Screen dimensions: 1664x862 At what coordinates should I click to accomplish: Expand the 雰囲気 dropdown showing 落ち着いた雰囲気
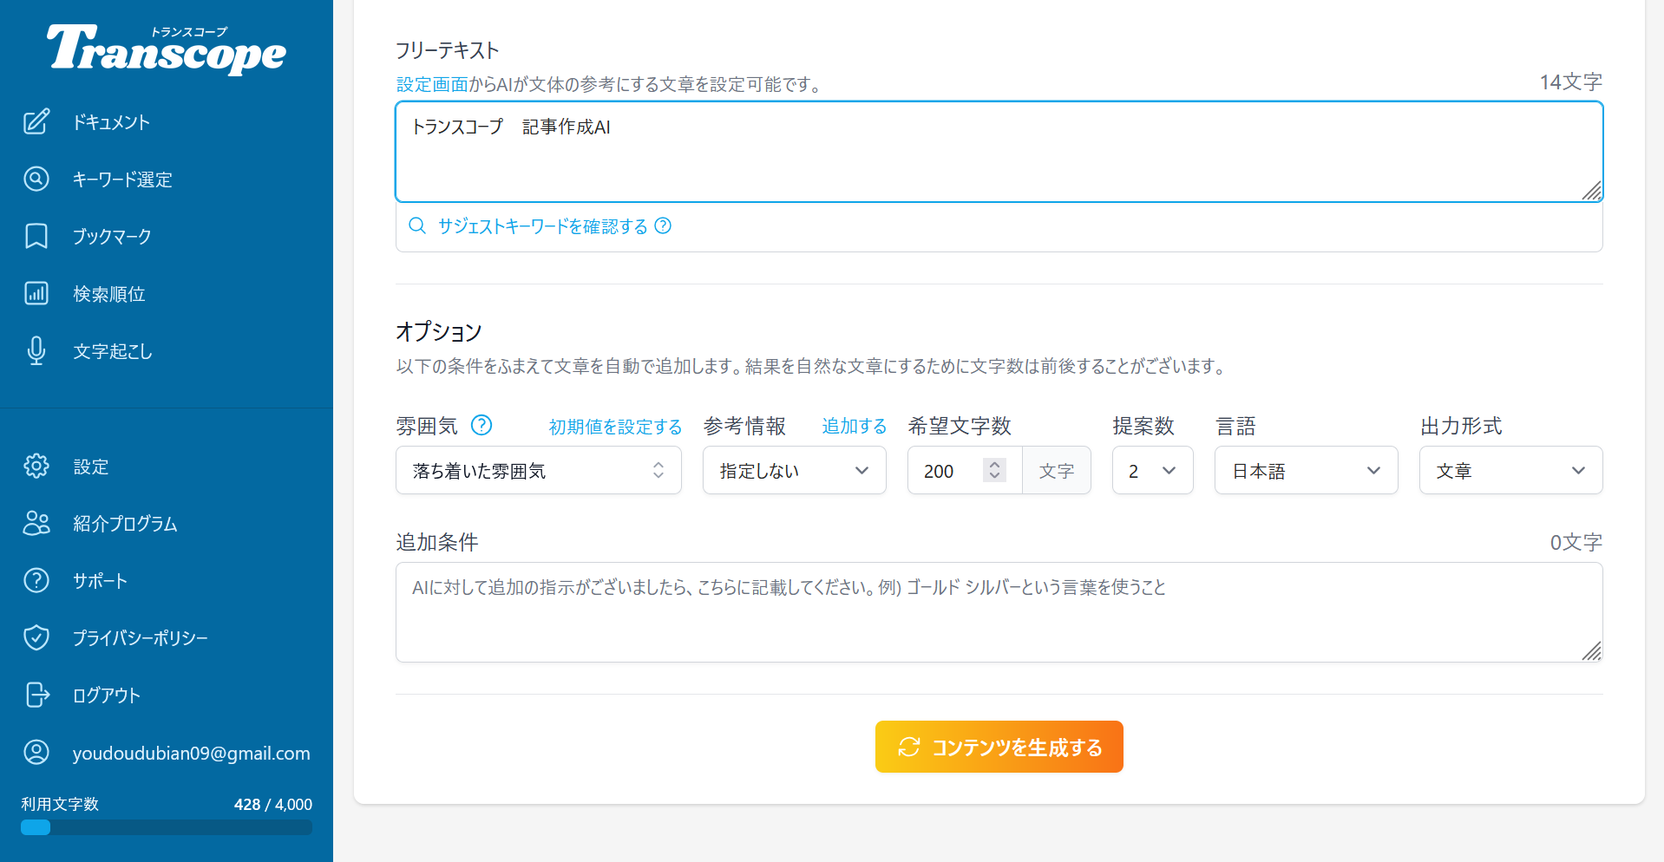pos(538,470)
